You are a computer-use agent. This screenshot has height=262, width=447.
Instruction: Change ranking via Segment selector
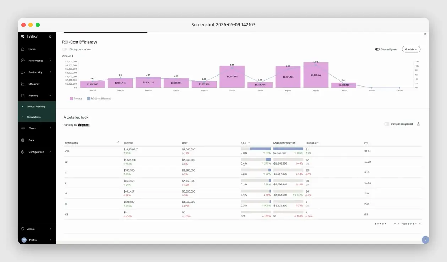point(84,125)
